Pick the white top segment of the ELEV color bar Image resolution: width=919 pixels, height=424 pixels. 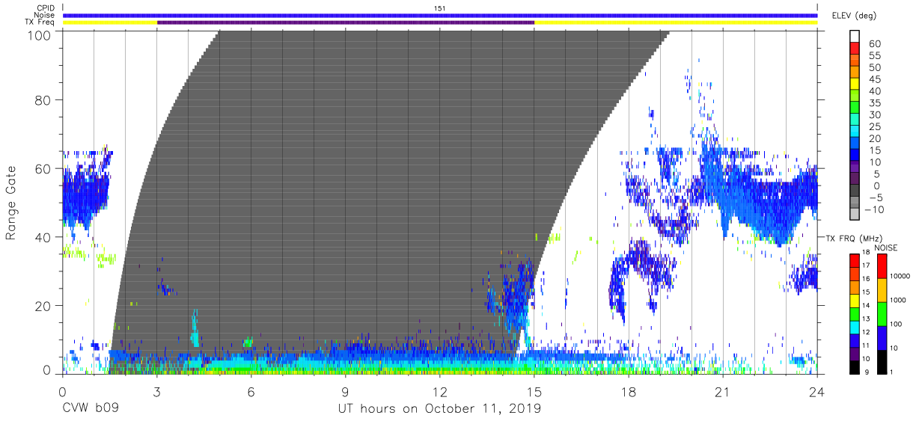click(x=855, y=36)
